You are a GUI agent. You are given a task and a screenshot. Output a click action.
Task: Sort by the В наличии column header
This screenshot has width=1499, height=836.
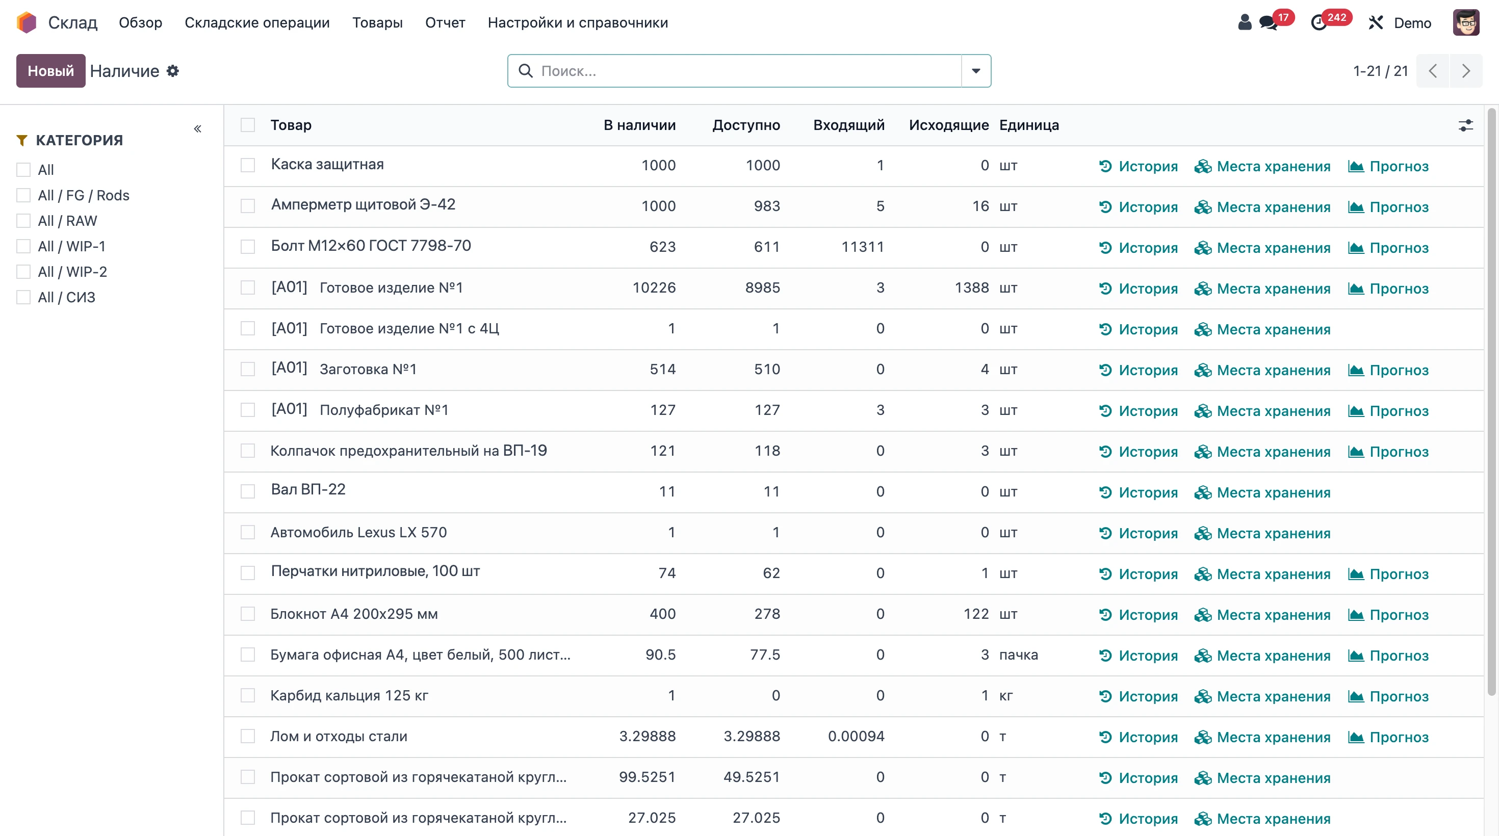639,125
